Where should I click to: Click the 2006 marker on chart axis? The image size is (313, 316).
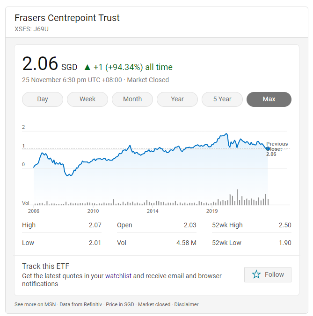[34, 211]
